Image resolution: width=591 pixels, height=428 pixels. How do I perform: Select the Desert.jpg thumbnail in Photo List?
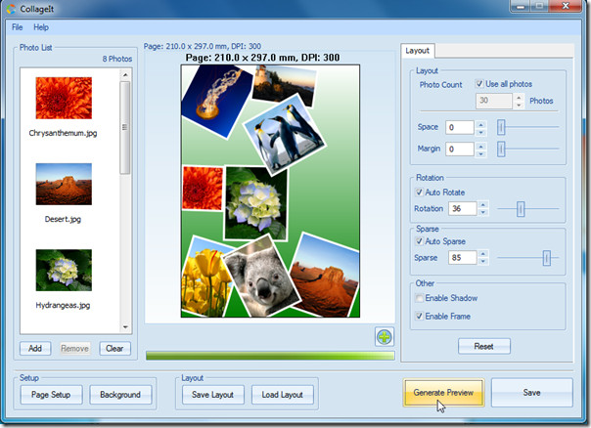click(x=64, y=184)
